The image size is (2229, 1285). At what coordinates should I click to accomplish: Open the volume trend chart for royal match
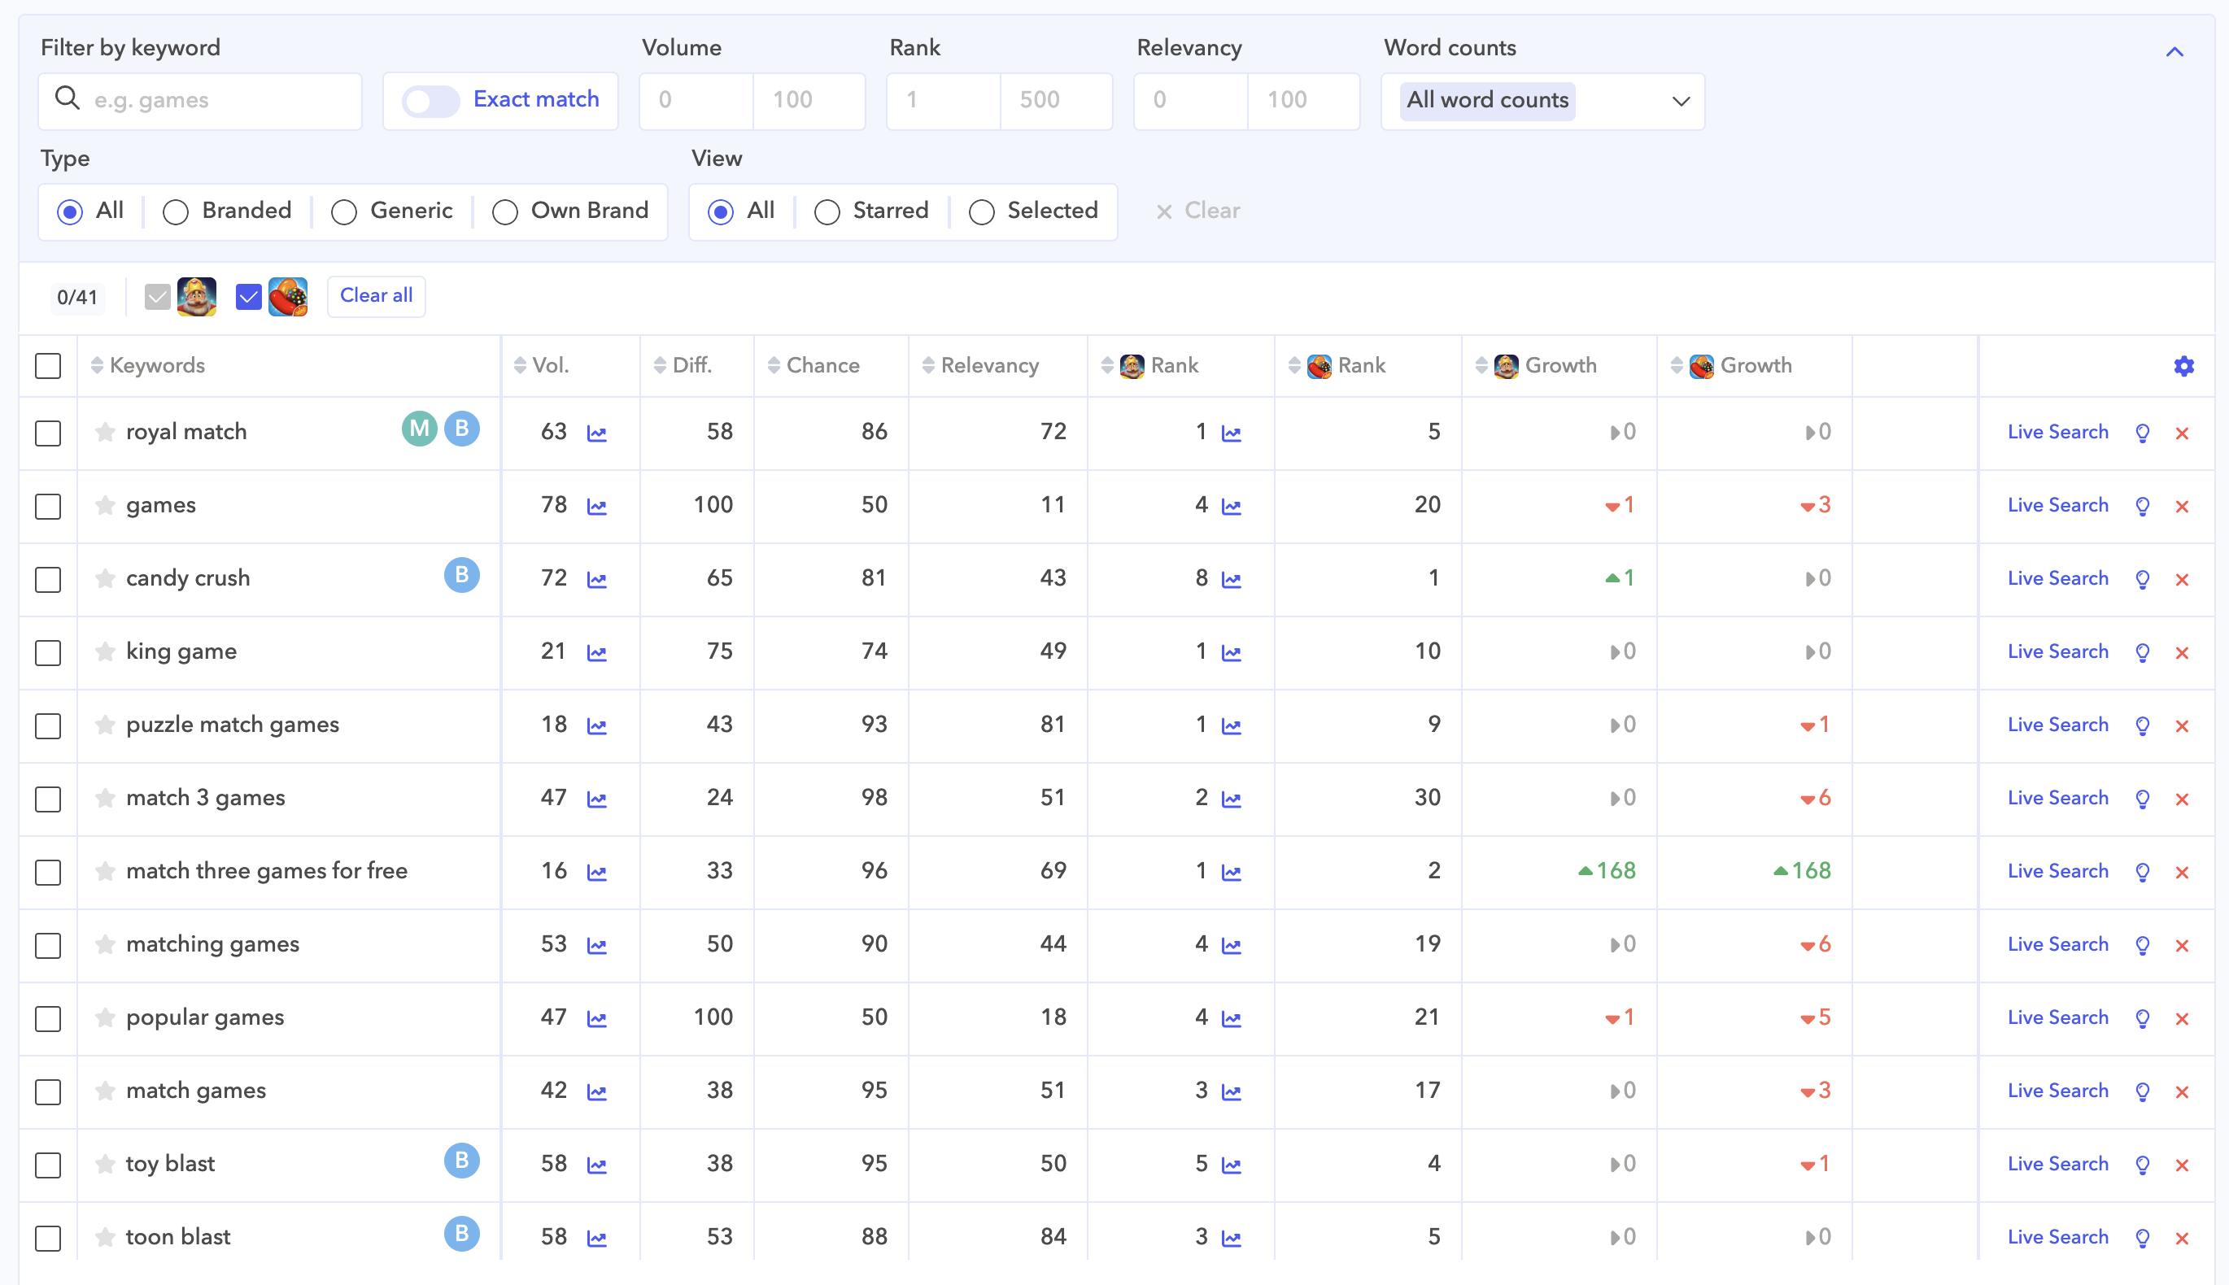point(597,433)
